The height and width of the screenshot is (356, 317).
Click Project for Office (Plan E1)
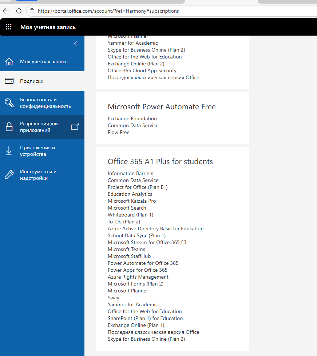[x=138, y=187]
